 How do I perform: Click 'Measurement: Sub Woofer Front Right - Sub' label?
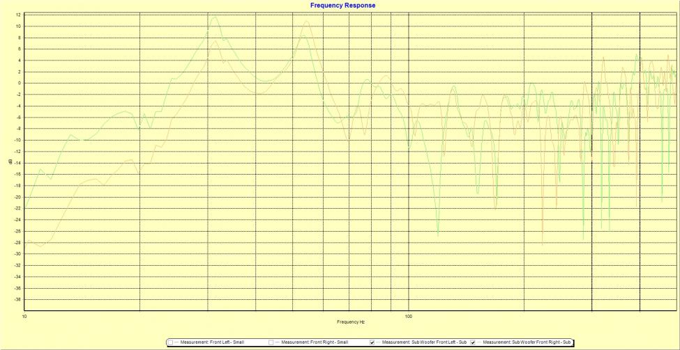(x=526, y=342)
